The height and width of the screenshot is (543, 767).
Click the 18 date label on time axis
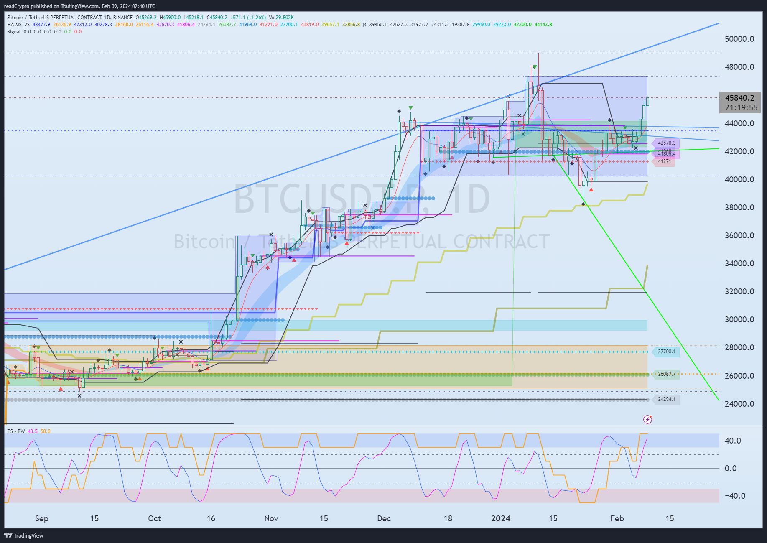click(x=448, y=518)
